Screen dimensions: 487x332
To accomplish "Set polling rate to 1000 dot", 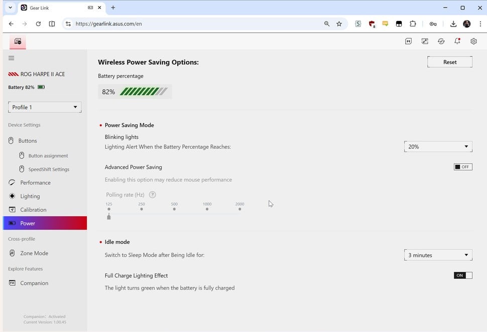I will pos(207,209).
